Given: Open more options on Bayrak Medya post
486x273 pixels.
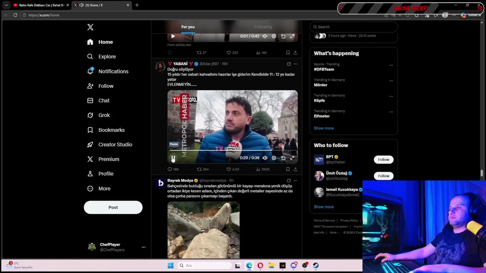Looking at the screenshot, I should 295,181.
